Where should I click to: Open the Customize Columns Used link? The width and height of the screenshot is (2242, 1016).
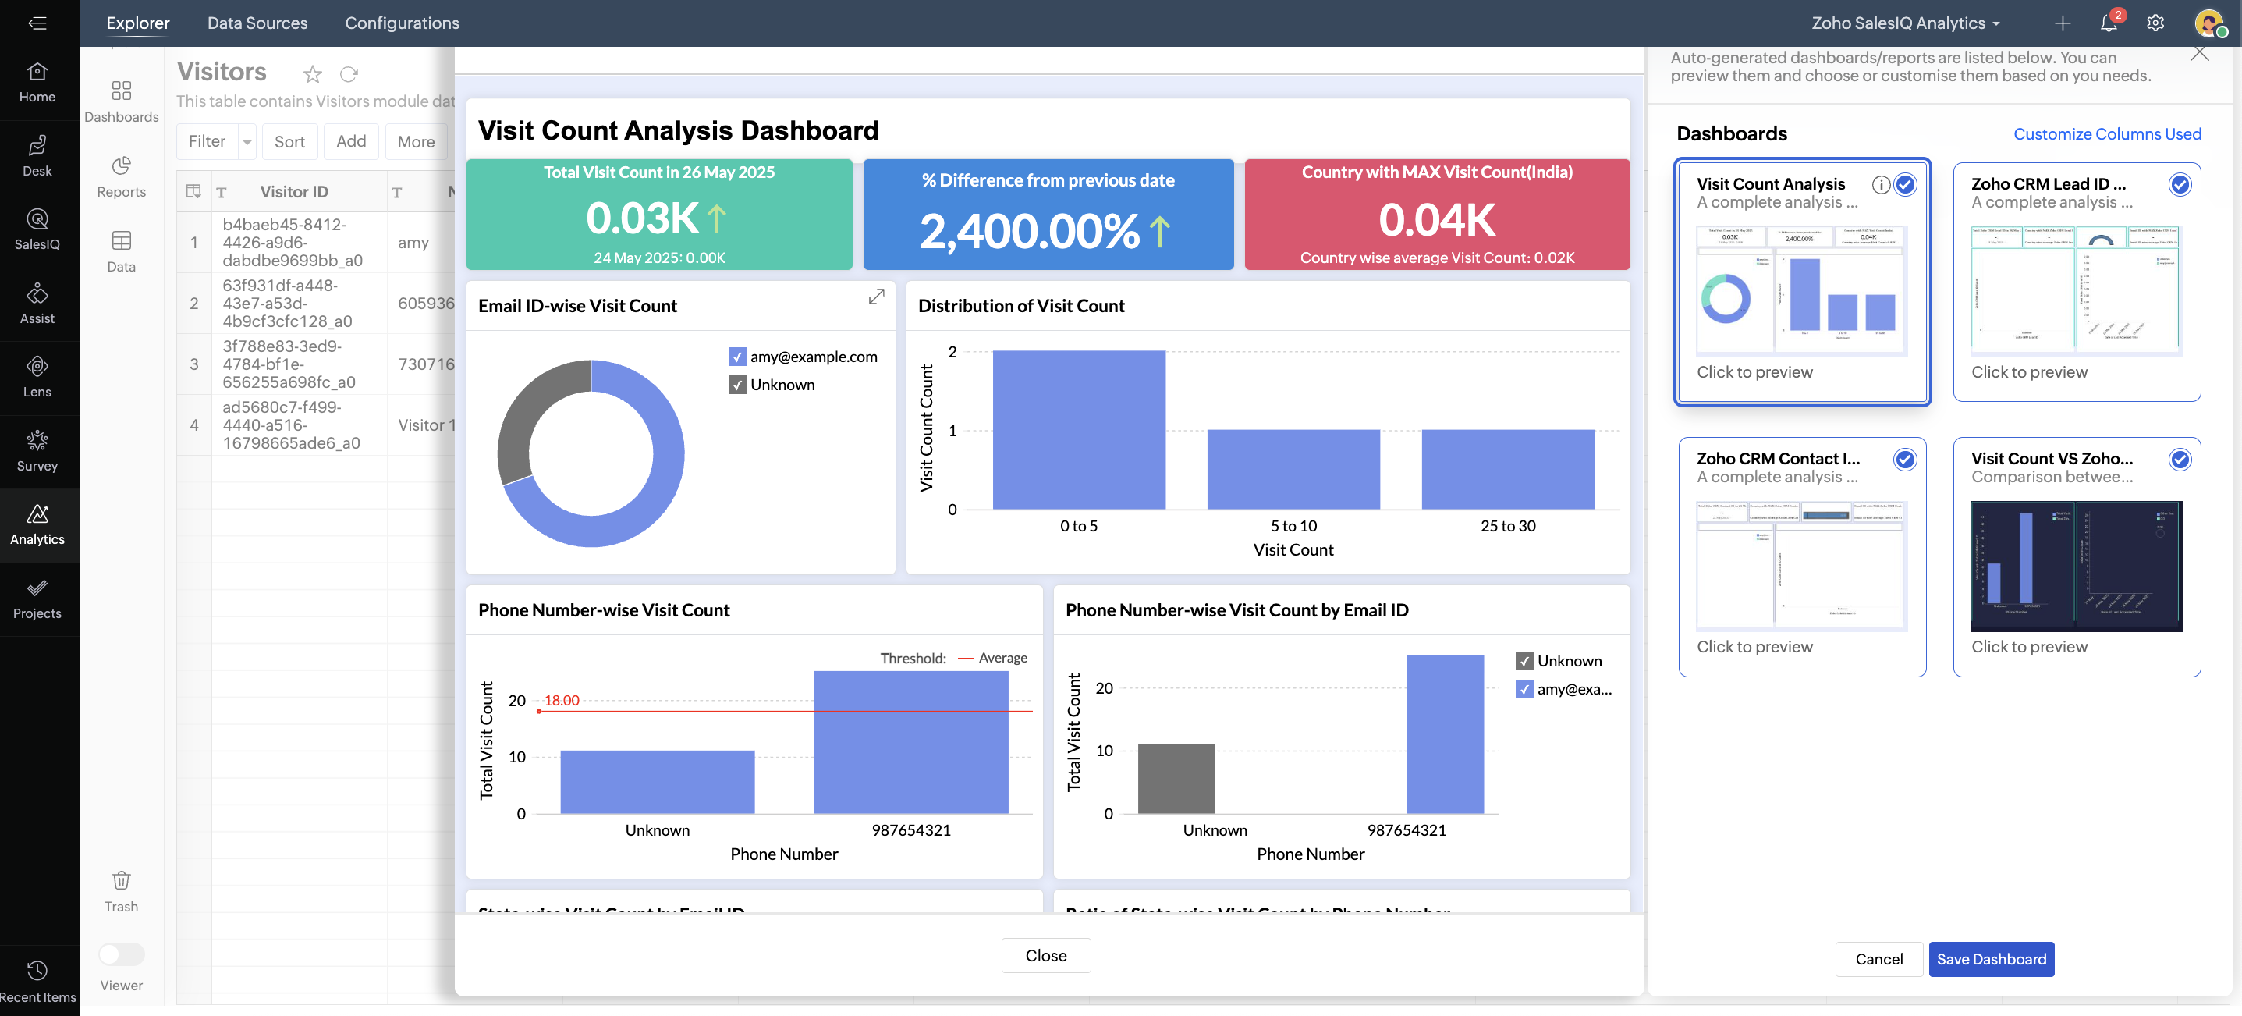tap(2106, 134)
